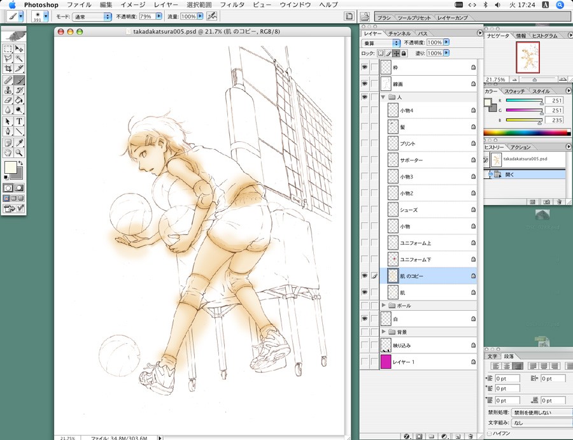This screenshot has width=573, height=440.
Task: Open the layer 塗り fill slider arrow
Action: pos(446,53)
